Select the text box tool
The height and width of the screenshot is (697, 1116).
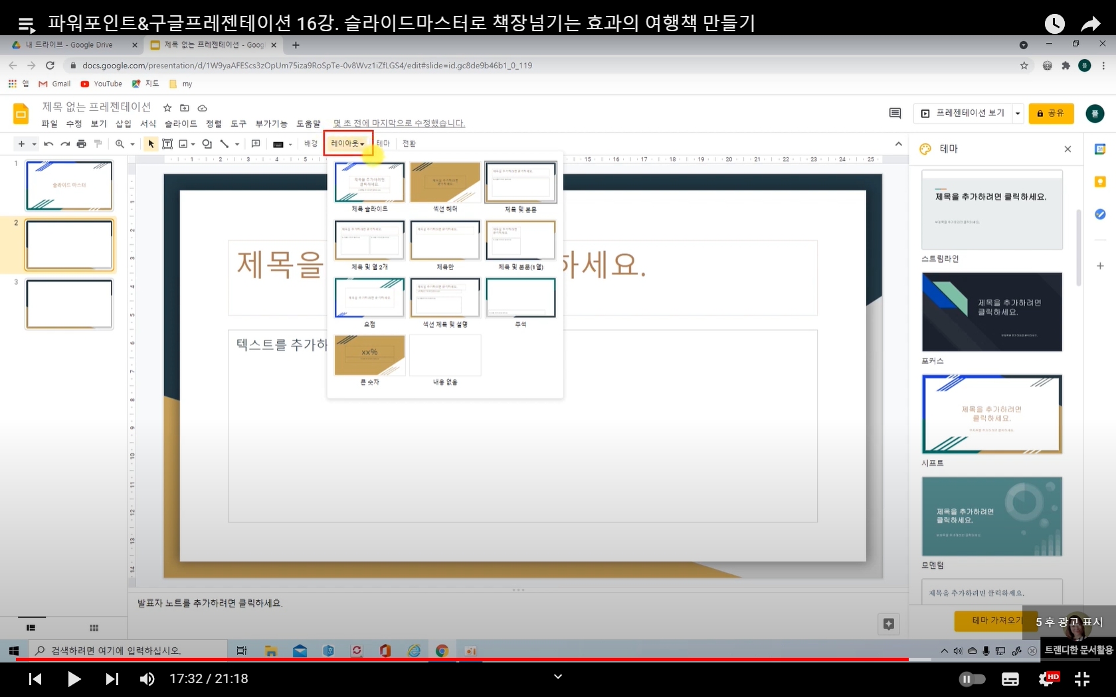click(167, 144)
